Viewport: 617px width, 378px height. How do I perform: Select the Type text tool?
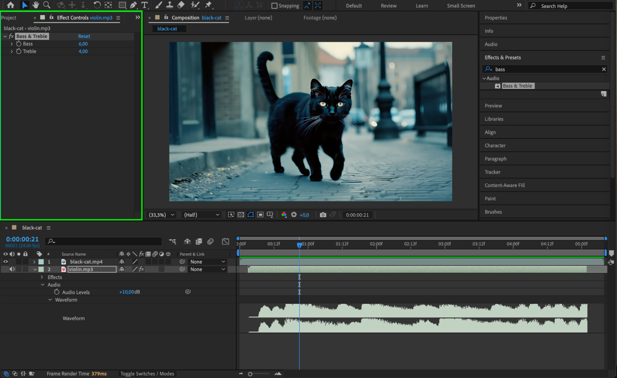coord(144,5)
